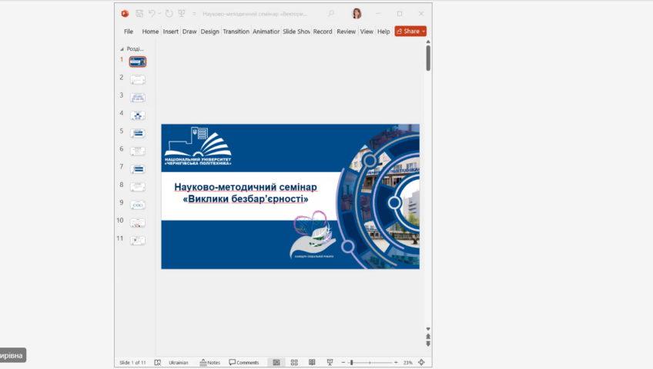Switch to the Animations tab
Viewport: 653px width, 369px height.
pos(266,32)
